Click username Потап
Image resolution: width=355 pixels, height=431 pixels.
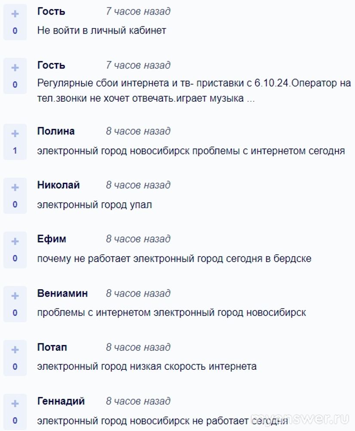tap(52, 347)
